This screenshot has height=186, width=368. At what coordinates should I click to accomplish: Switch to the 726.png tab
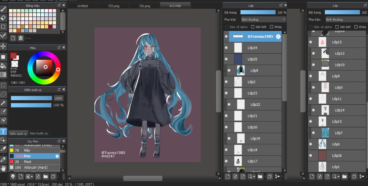coord(144,6)
